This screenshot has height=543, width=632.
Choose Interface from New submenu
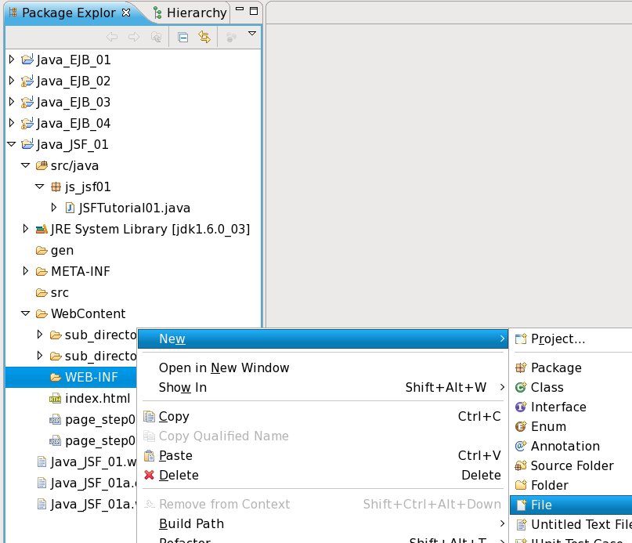pos(558,407)
